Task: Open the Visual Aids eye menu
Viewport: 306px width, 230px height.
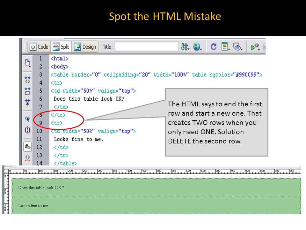Action: click(238, 47)
